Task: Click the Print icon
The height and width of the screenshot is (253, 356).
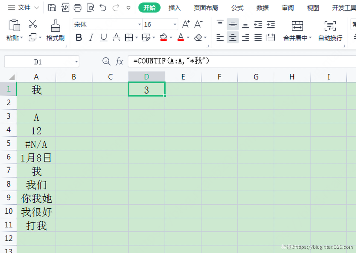Action: pyautogui.click(x=77, y=8)
